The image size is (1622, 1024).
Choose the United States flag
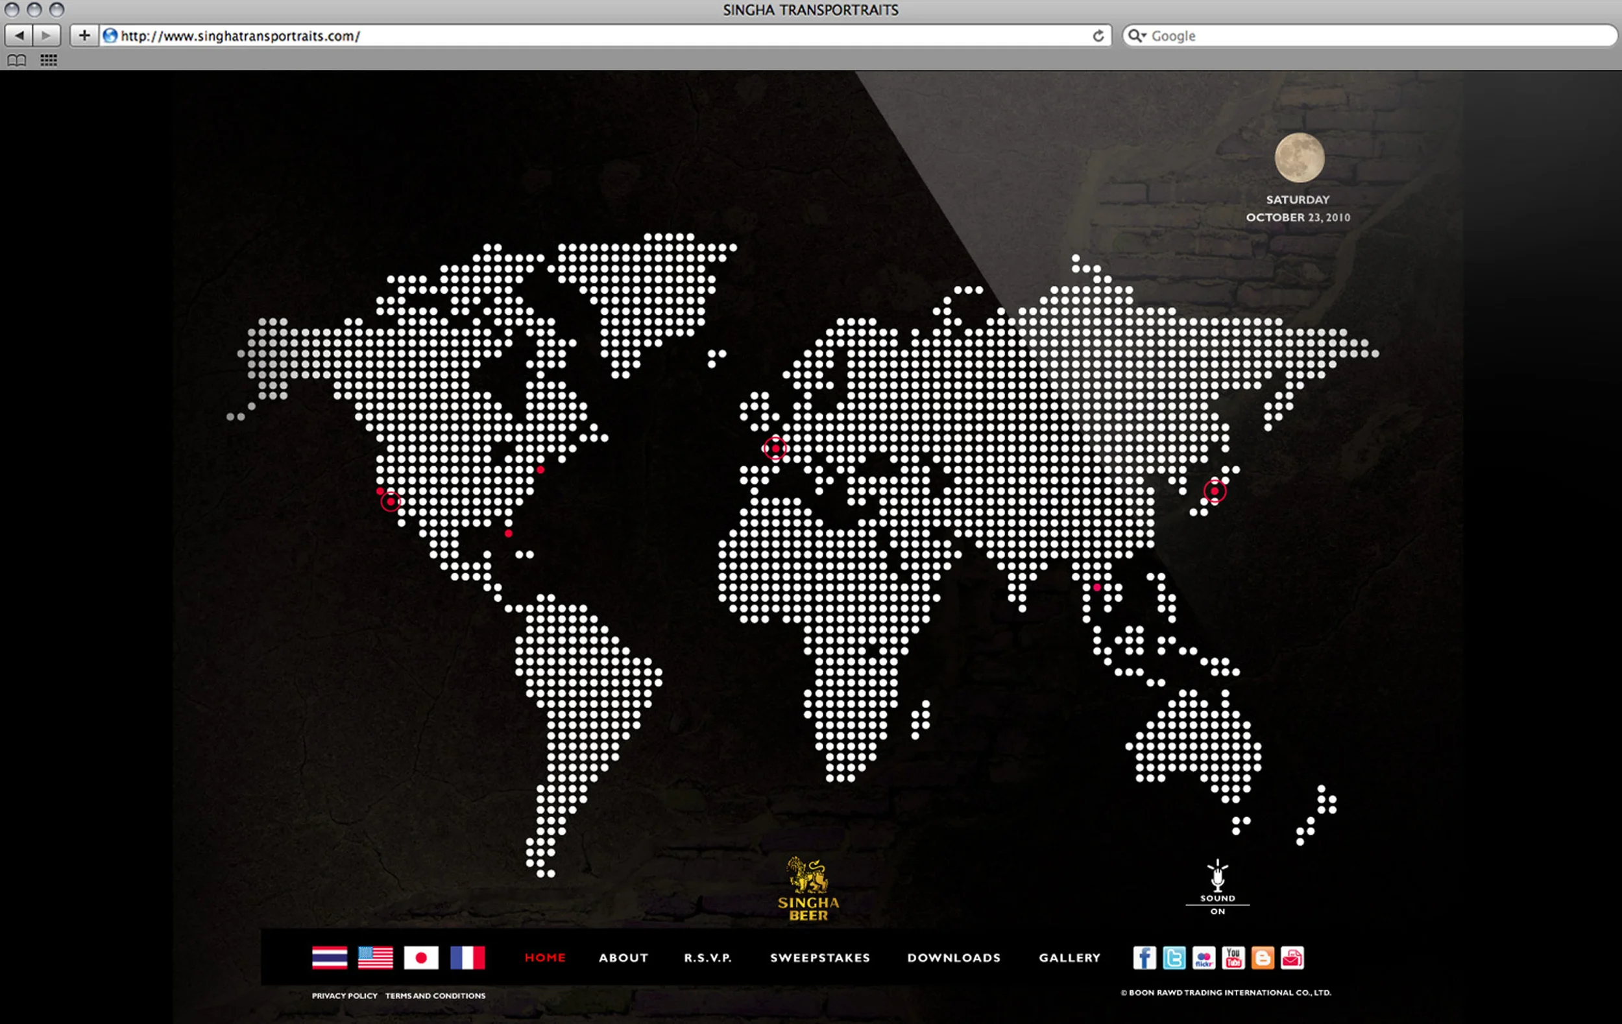[x=375, y=957]
